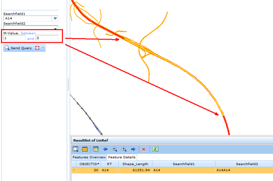Click the Send Query button

[x=24, y=48]
